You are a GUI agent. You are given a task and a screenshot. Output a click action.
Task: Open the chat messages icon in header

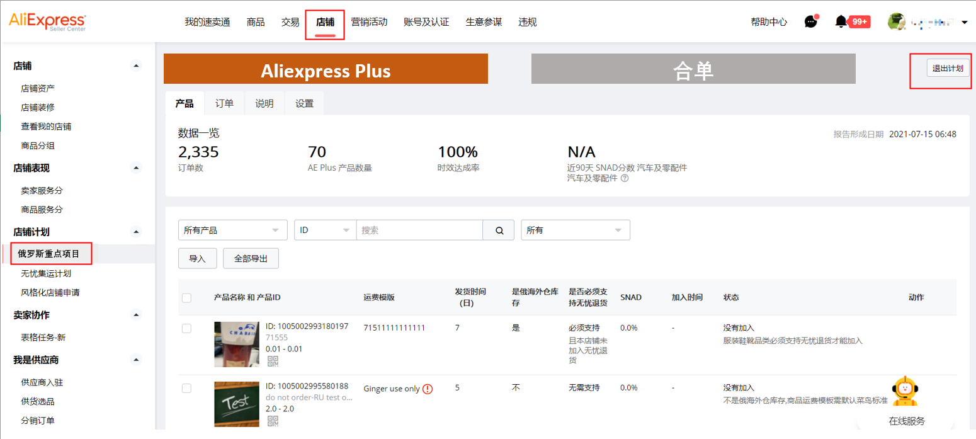point(811,21)
